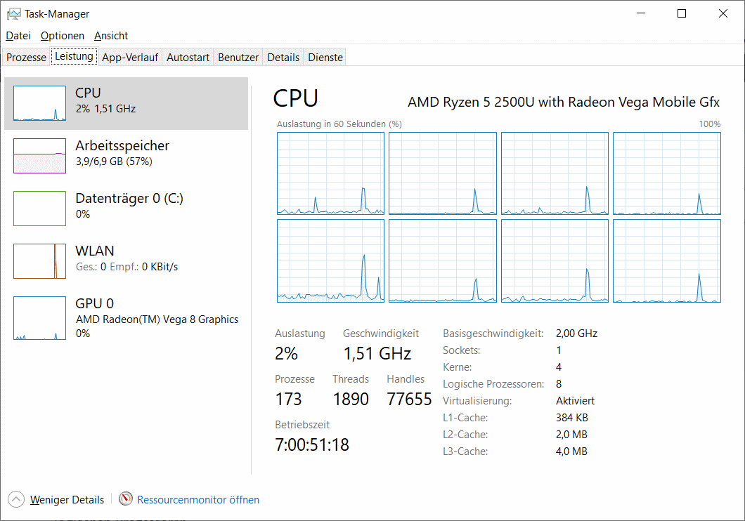Viewport: 745px width, 521px height.
Task: Open the Optionen menu
Action: pos(62,35)
